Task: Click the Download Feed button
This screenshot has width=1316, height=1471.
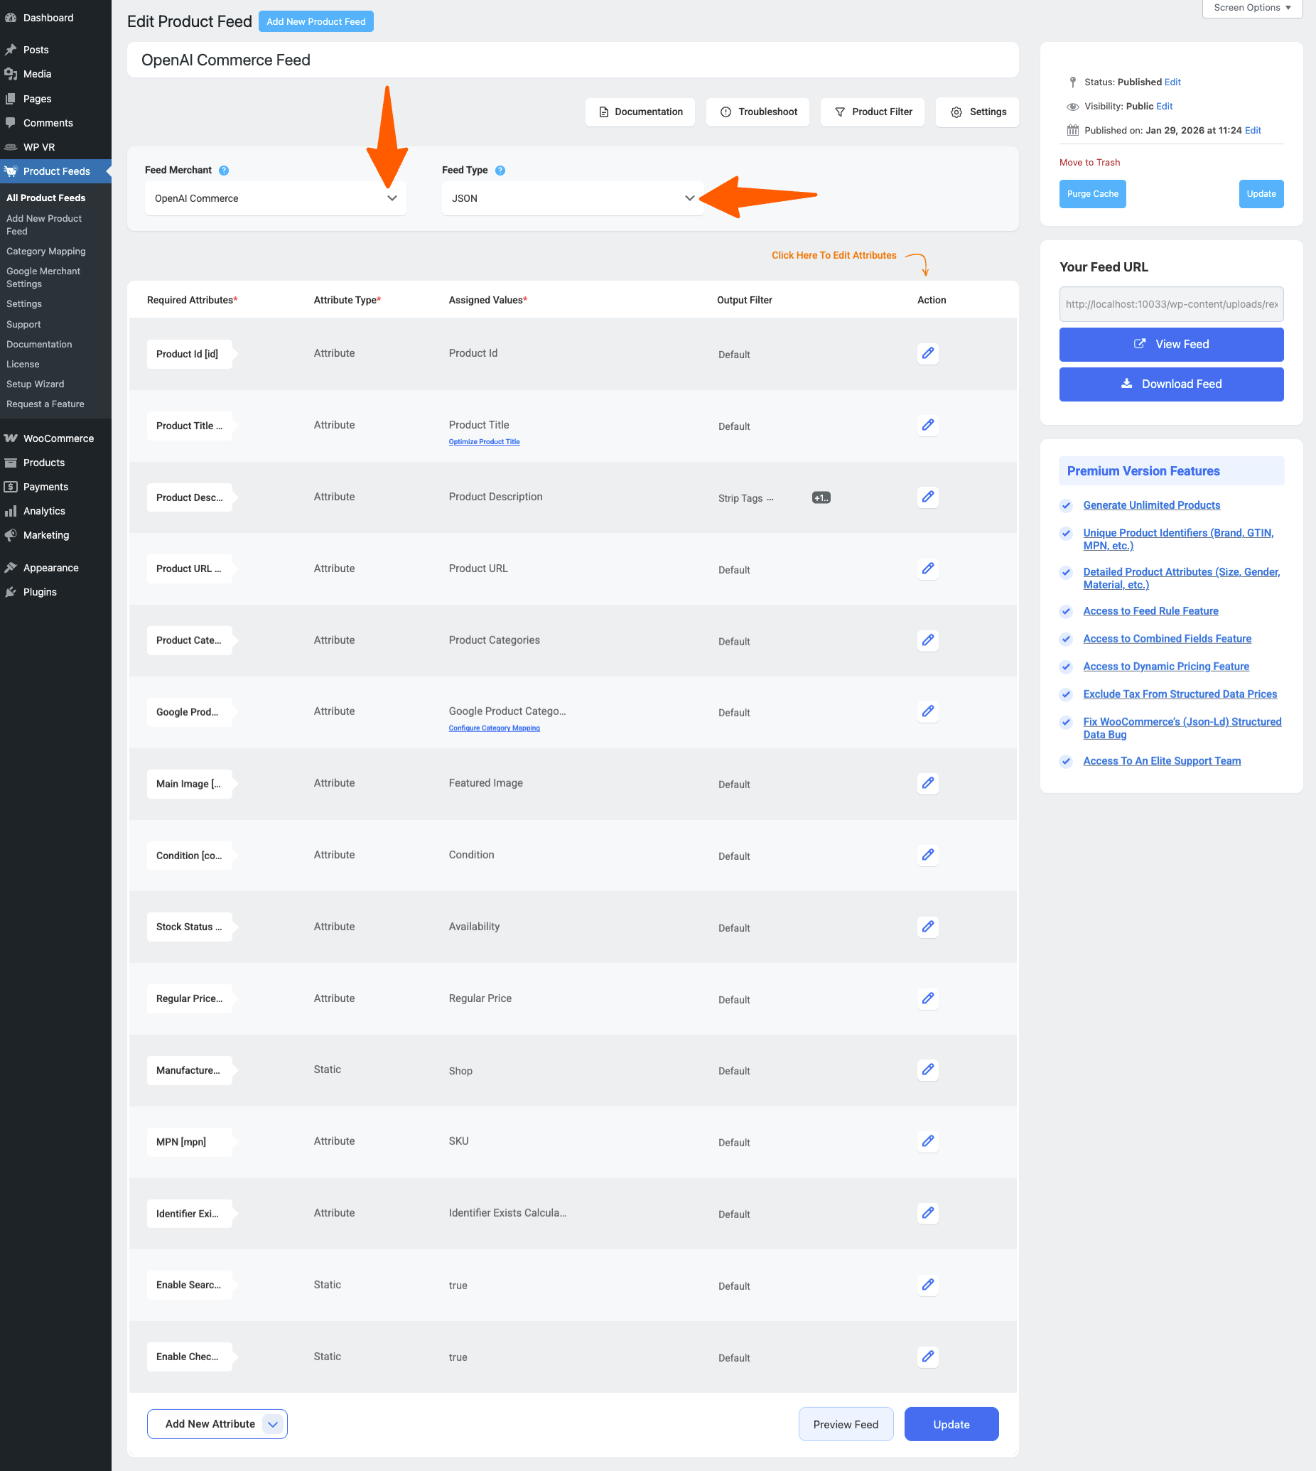Action: [1170, 384]
